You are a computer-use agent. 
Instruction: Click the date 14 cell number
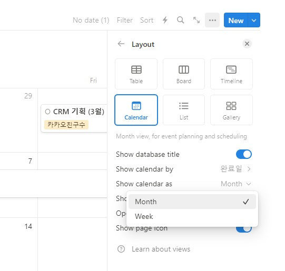point(28,226)
